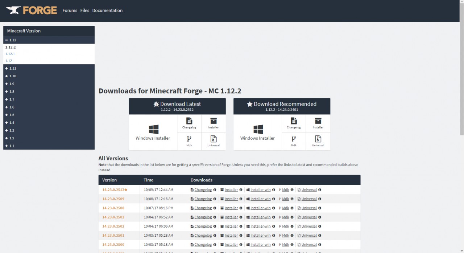Click the Minecraft Version sidebar header
Screen dimensions: 464x253
49,31
